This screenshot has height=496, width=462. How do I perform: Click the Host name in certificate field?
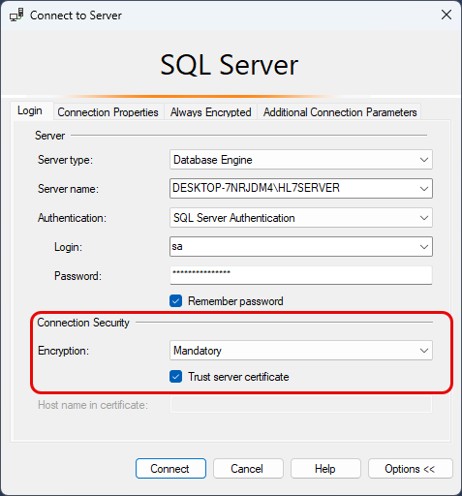301,404
